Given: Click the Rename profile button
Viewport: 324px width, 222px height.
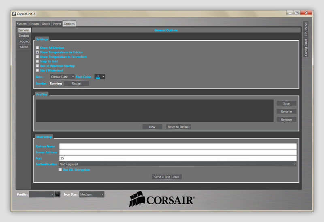Looking at the screenshot, I should coord(286,111).
